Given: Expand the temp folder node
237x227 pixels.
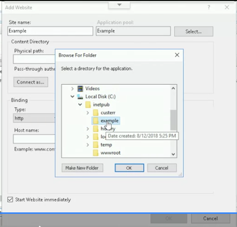Looking at the screenshot, I should pos(88,145).
